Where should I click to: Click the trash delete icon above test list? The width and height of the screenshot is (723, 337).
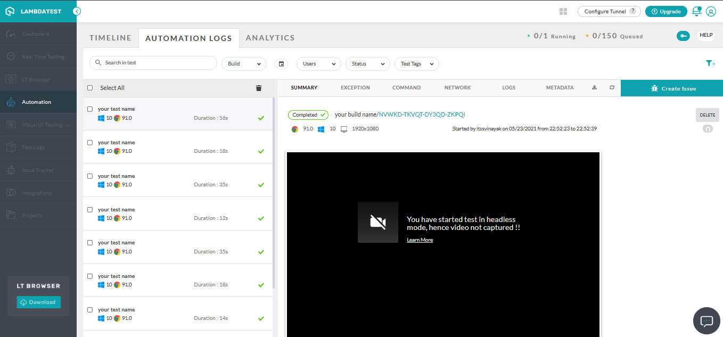[x=259, y=88]
